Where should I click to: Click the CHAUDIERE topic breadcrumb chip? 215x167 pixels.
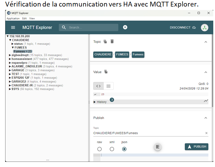click(x=103, y=55)
